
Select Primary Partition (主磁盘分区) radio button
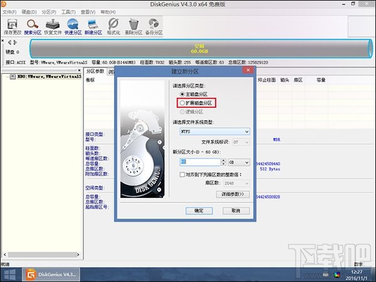182,94
